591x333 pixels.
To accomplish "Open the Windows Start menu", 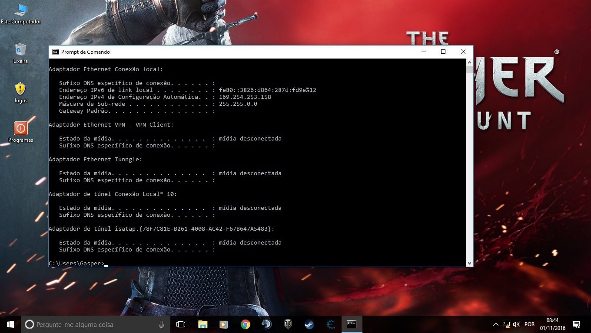I will (x=10, y=324).
